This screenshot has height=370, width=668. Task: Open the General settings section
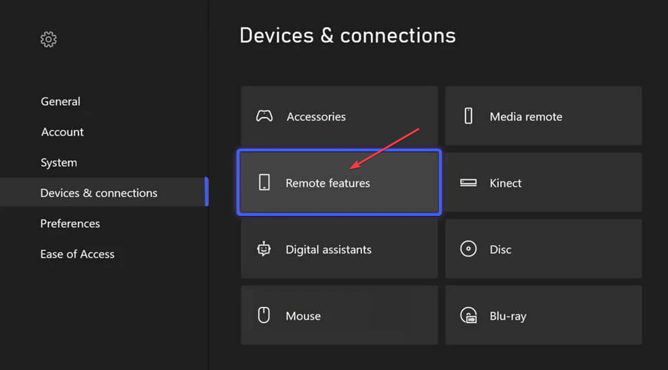point(60,101)
